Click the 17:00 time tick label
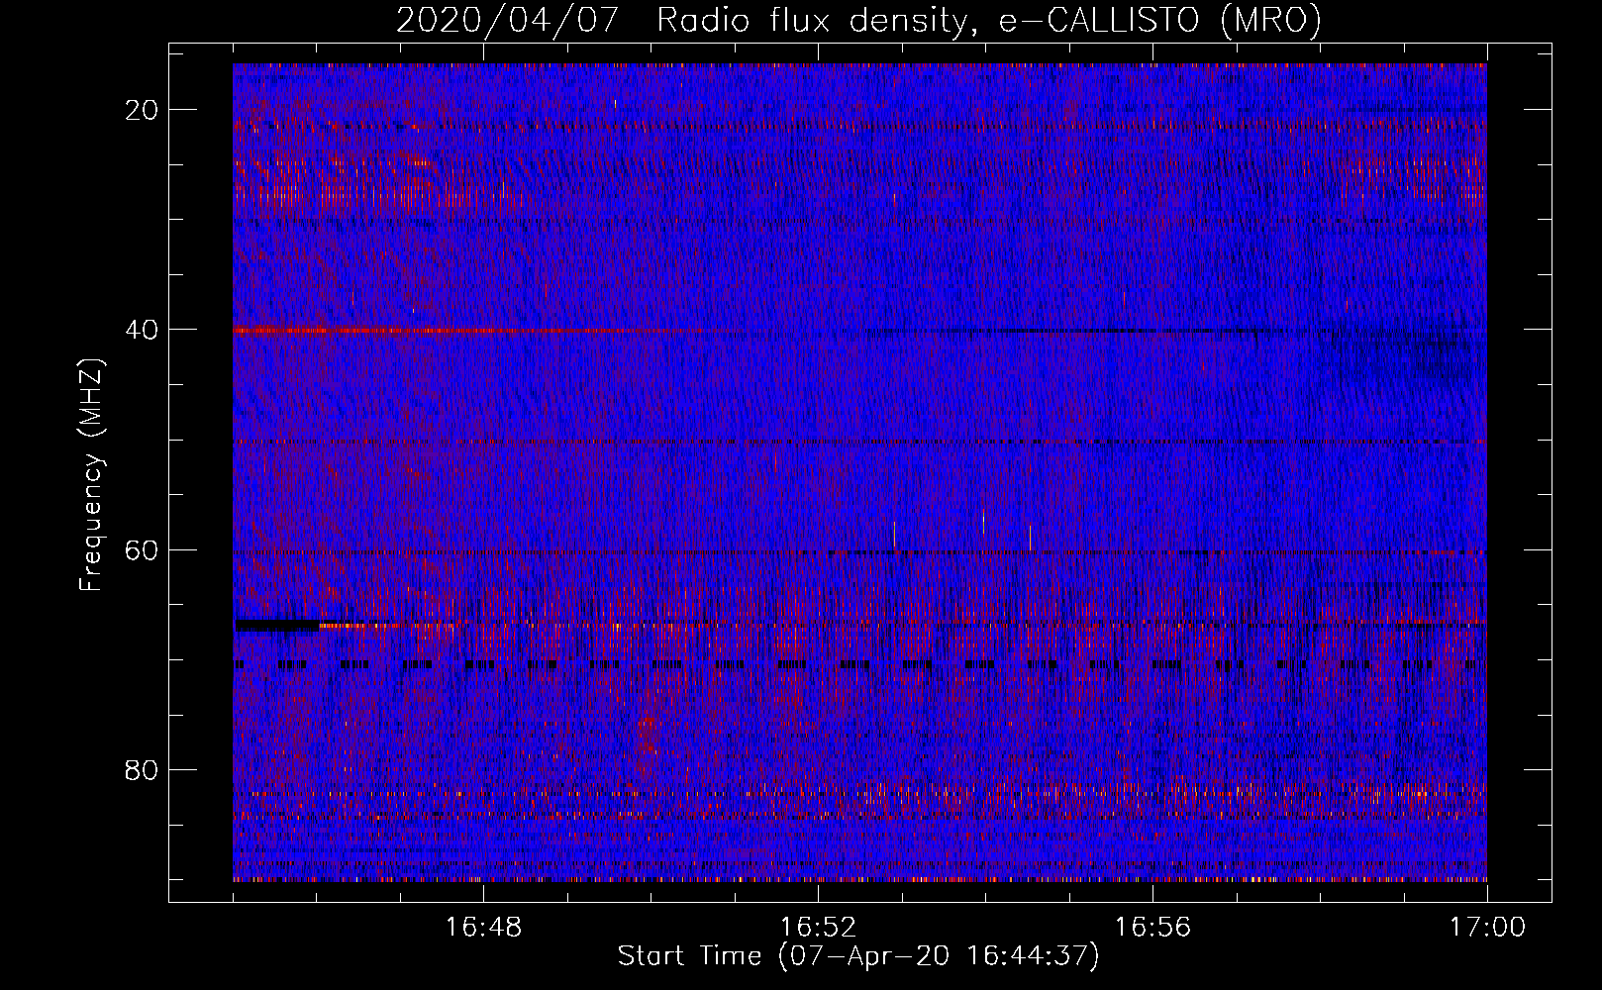Image resolution: width=1602 pixels, height=990 pixels. coord(1487,928)
